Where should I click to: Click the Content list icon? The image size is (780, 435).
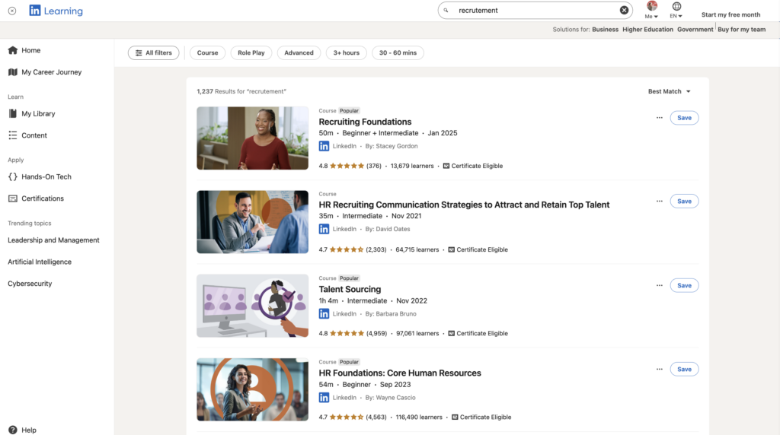12,135
